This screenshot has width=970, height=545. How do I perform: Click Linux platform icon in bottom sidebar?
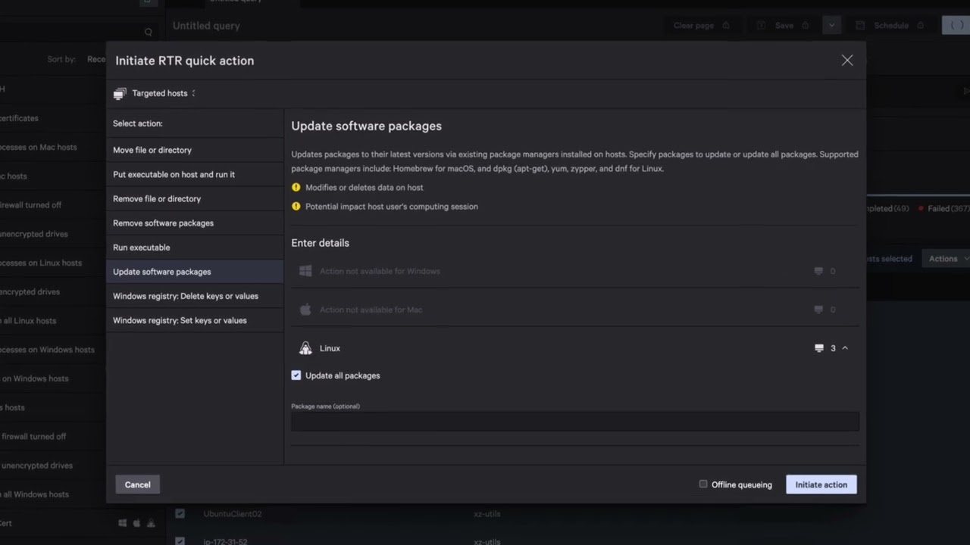pos(151,523)
